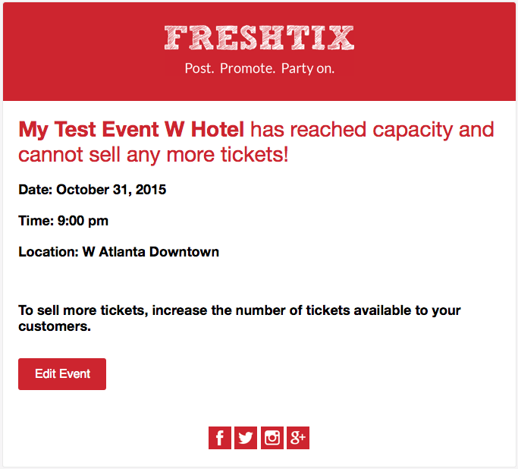Screen dimensions: 518x469
Task: Click the 'Date:' label
Action: tap(36, 190)
